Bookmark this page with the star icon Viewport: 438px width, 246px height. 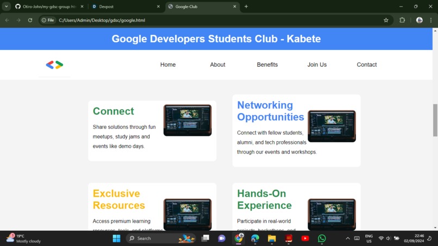pyautogui.click(x=386, y=20)
